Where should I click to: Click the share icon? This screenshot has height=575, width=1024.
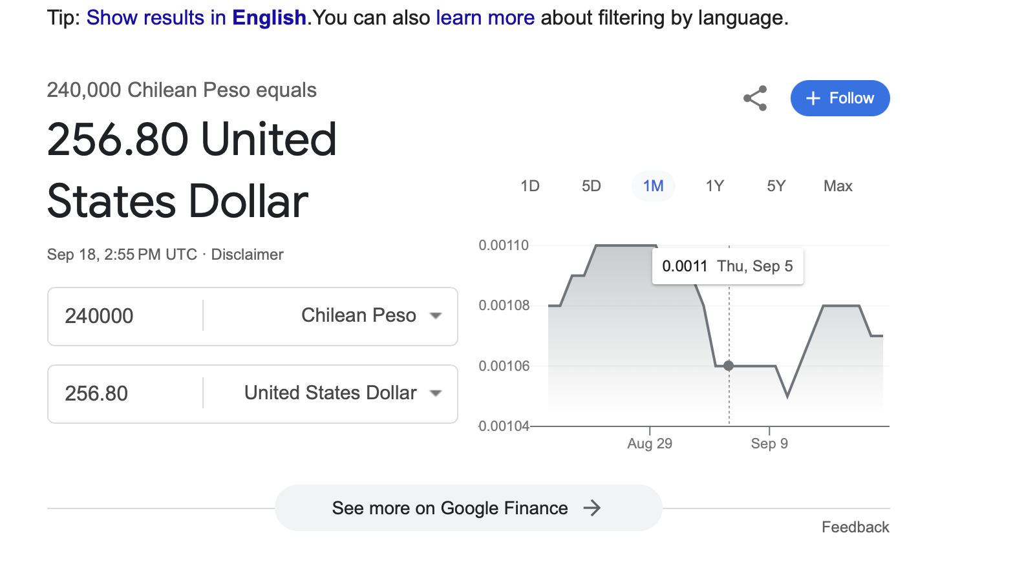755,98
